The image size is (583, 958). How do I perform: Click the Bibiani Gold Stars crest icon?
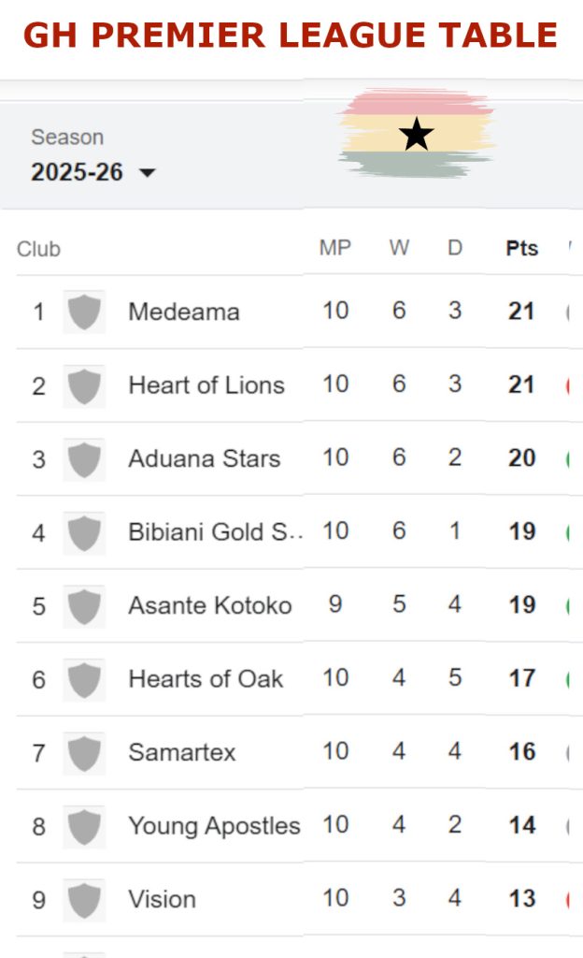click(x=84, y=532)
